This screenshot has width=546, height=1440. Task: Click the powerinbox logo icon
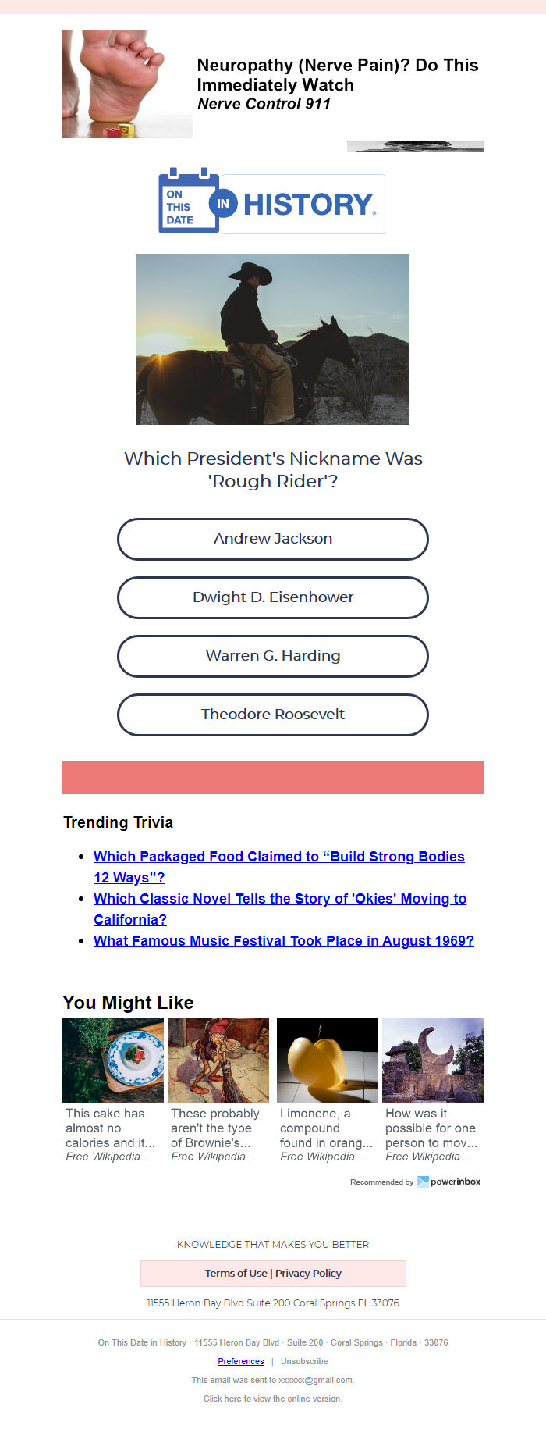tap(423, 1182)
